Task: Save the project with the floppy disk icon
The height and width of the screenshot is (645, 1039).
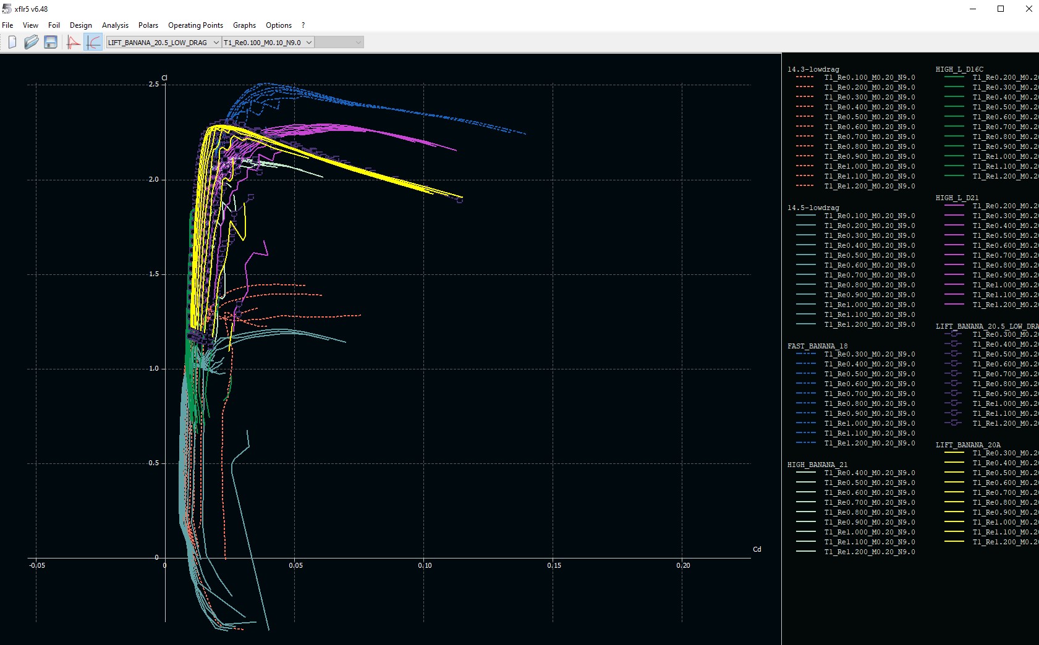Action: [51, 42]
